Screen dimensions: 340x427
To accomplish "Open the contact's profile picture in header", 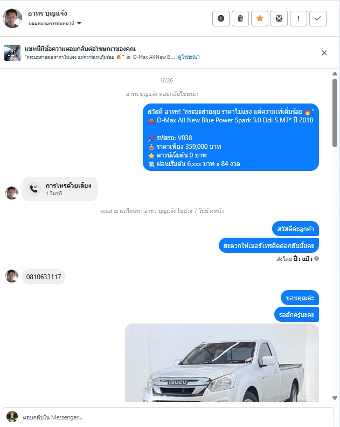I will [x=12, y=18].
